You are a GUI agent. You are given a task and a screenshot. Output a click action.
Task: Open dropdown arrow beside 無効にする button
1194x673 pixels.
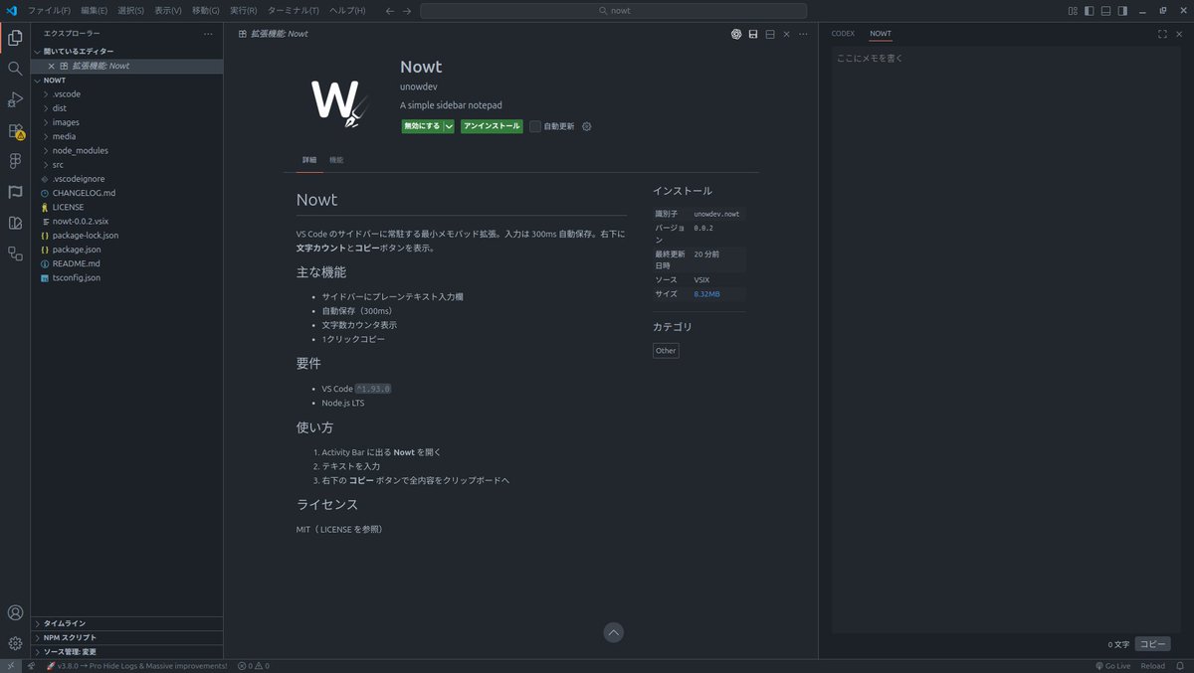(x=449, y=126)
